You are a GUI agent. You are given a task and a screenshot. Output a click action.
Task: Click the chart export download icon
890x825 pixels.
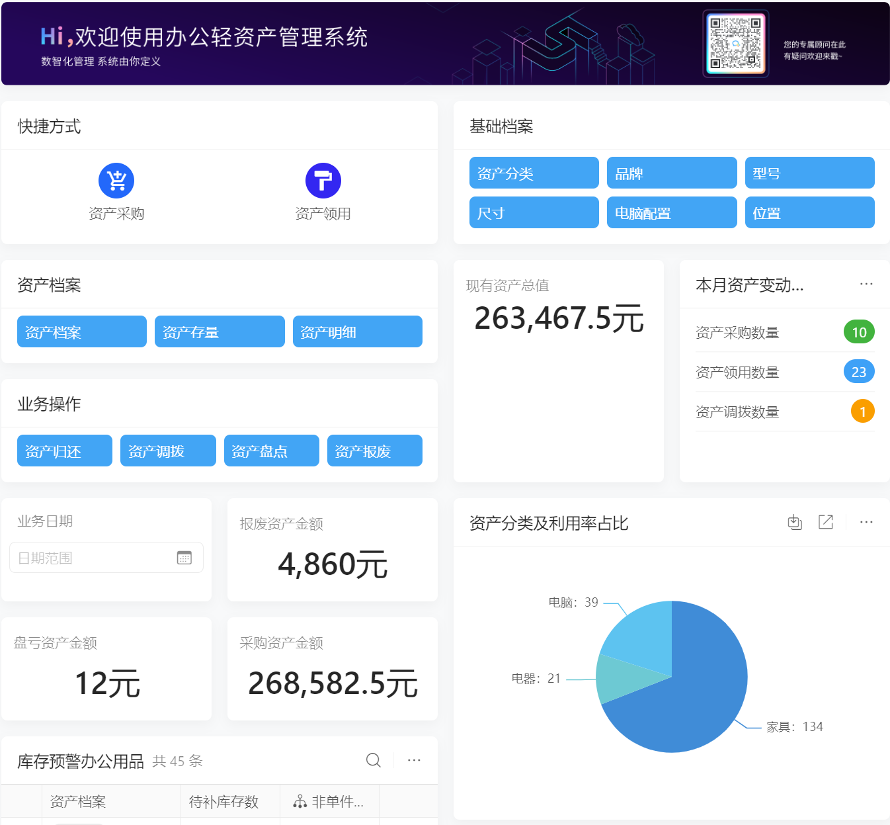[794, 522]
